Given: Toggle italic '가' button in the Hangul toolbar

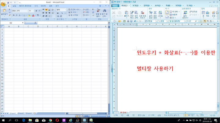Looking at the screenshot, I should (208, 21).
